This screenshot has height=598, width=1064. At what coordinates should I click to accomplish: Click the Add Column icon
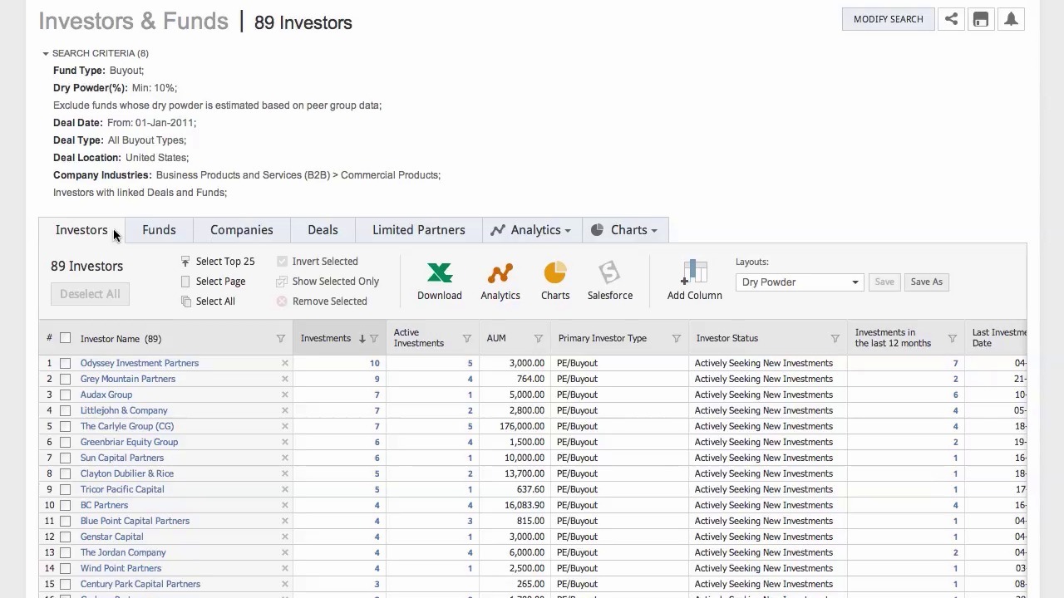695,281
